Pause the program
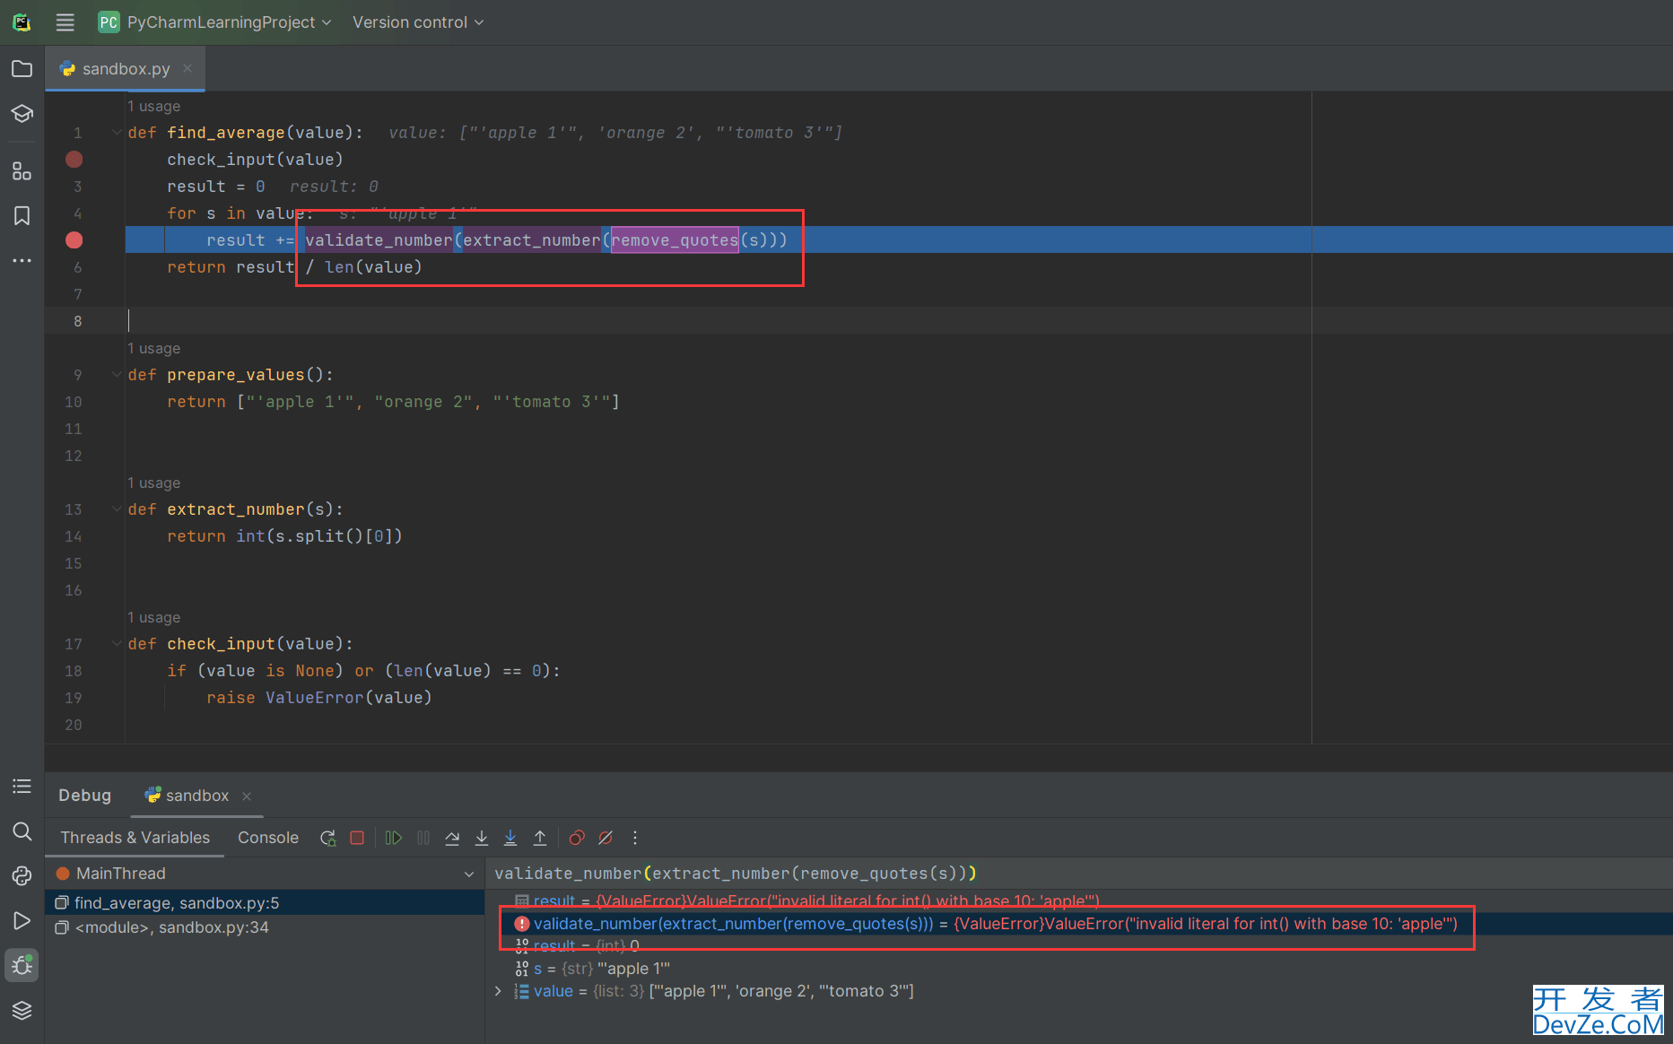 point(423,838)
